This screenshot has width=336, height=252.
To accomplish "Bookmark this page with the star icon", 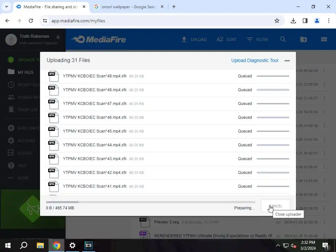I will [x=277, y=21].
